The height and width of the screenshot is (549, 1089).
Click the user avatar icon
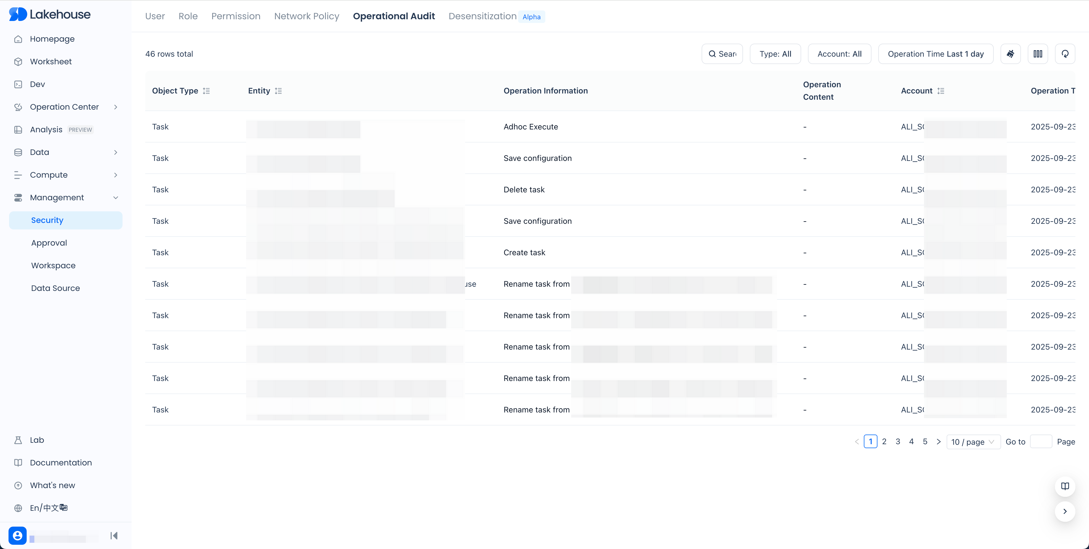click(17, 535)
